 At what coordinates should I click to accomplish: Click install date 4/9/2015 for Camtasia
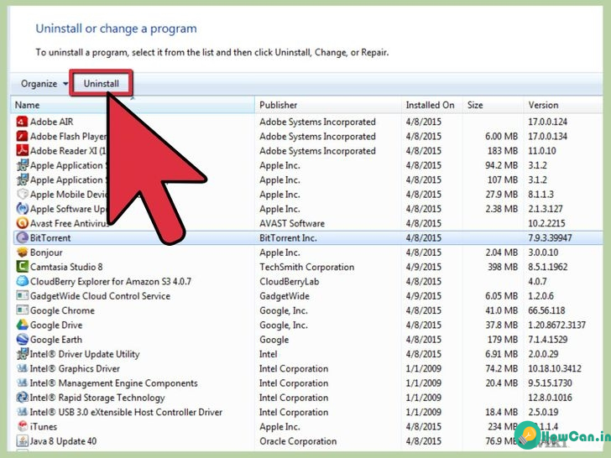(423, 267)
